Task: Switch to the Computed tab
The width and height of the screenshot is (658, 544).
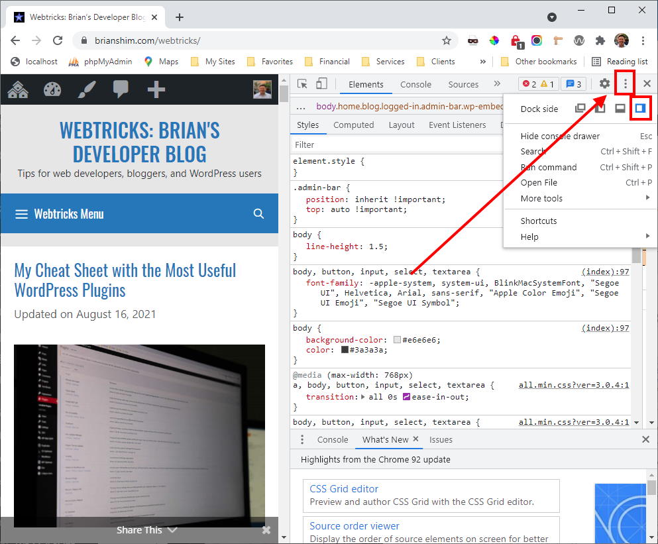Action: (353, 125)
